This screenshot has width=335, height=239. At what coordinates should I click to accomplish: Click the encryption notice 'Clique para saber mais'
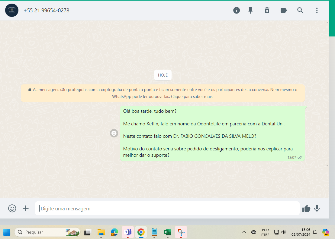tap(192, 96)
